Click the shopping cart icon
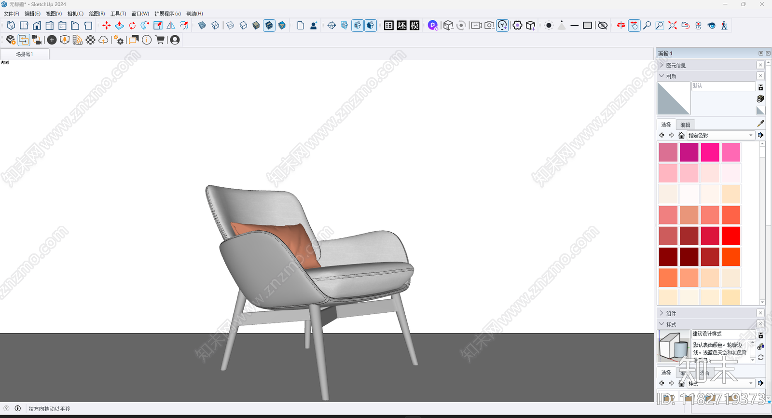The width and height of the screenshot is (772, 418). 160,40
